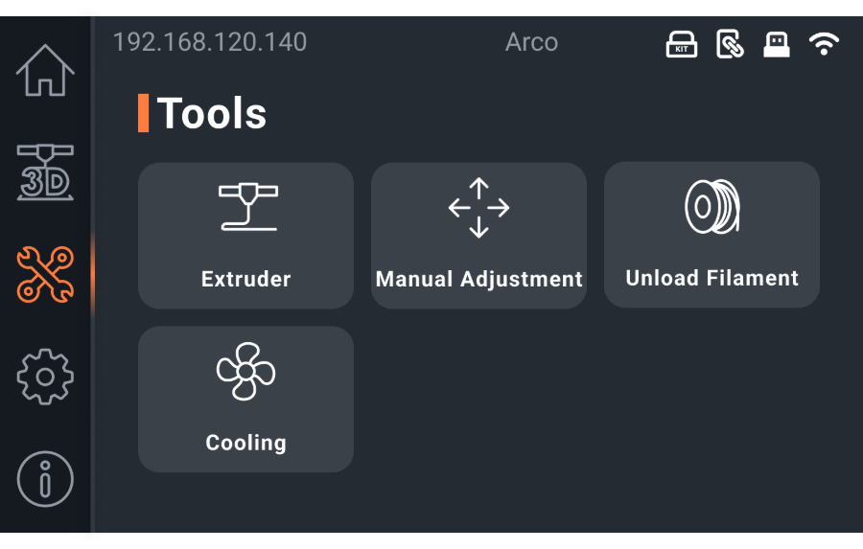Go to the Home screen icon
The width and height of the screenshot is (863, 549).
point(45,70)
